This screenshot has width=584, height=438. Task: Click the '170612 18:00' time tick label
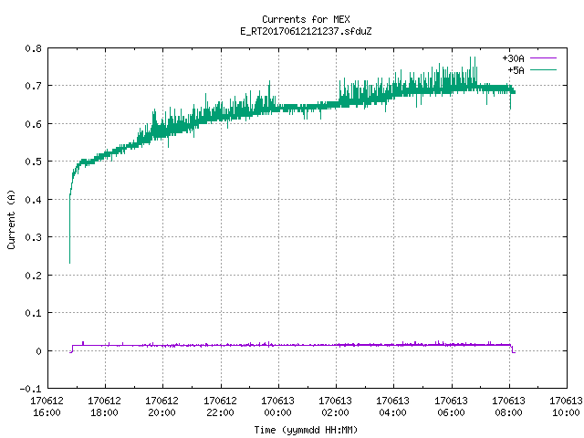(105, 406)
